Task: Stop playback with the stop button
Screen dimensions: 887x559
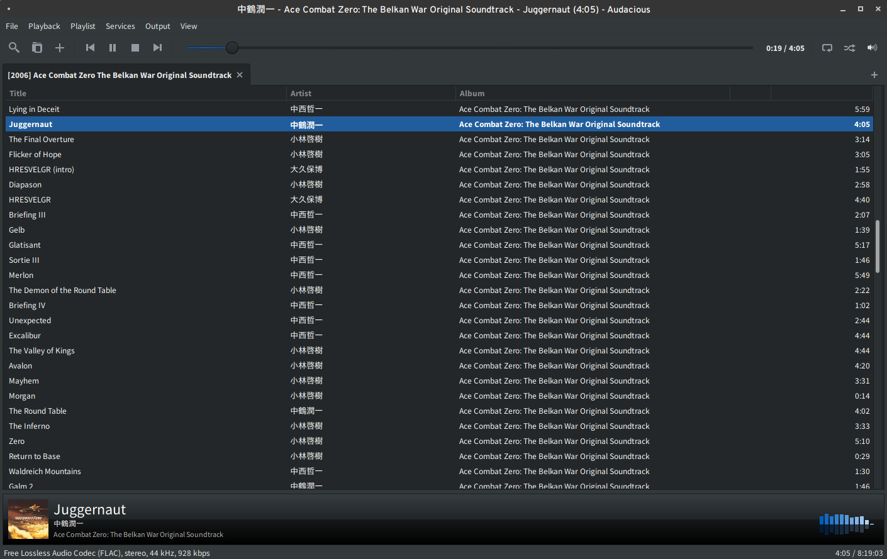Action: [x=135, y=48]
